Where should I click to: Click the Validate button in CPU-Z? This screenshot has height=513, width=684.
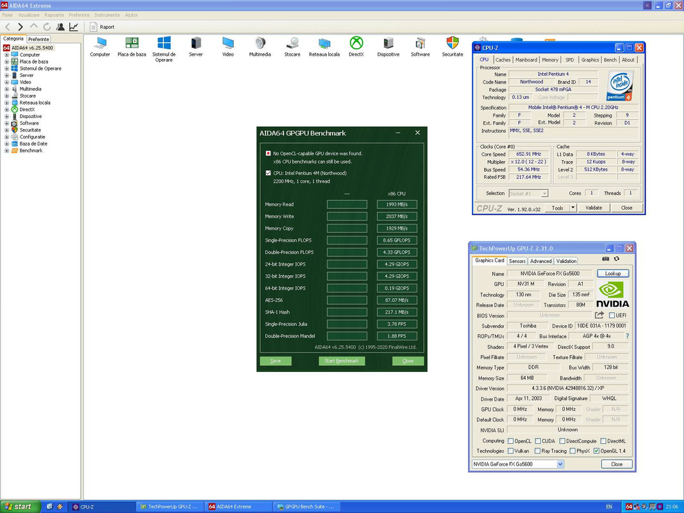pyautogui.click(x=593, y=208)
